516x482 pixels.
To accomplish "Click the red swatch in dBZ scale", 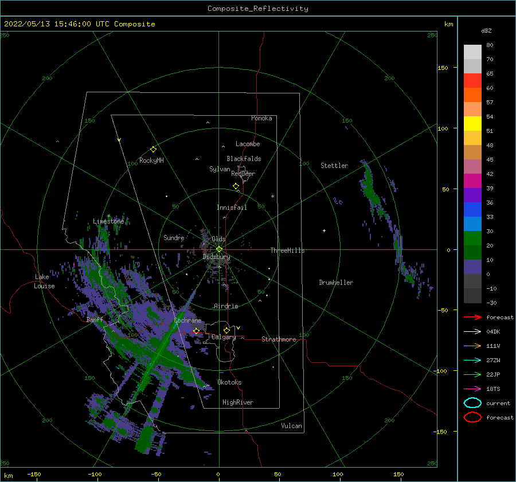I will tap(472, 81).
